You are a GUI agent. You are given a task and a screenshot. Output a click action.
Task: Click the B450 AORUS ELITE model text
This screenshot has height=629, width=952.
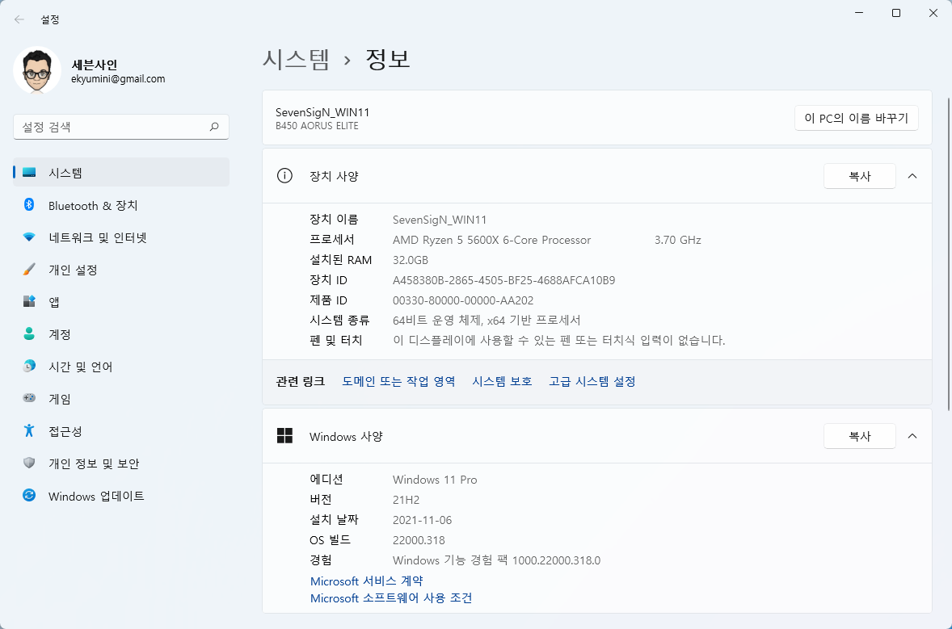click(317, 125)
